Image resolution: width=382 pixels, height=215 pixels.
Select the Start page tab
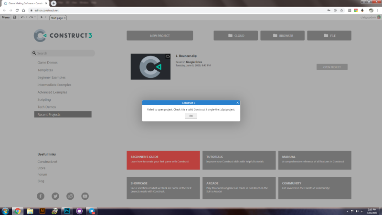tap(57, 18)
